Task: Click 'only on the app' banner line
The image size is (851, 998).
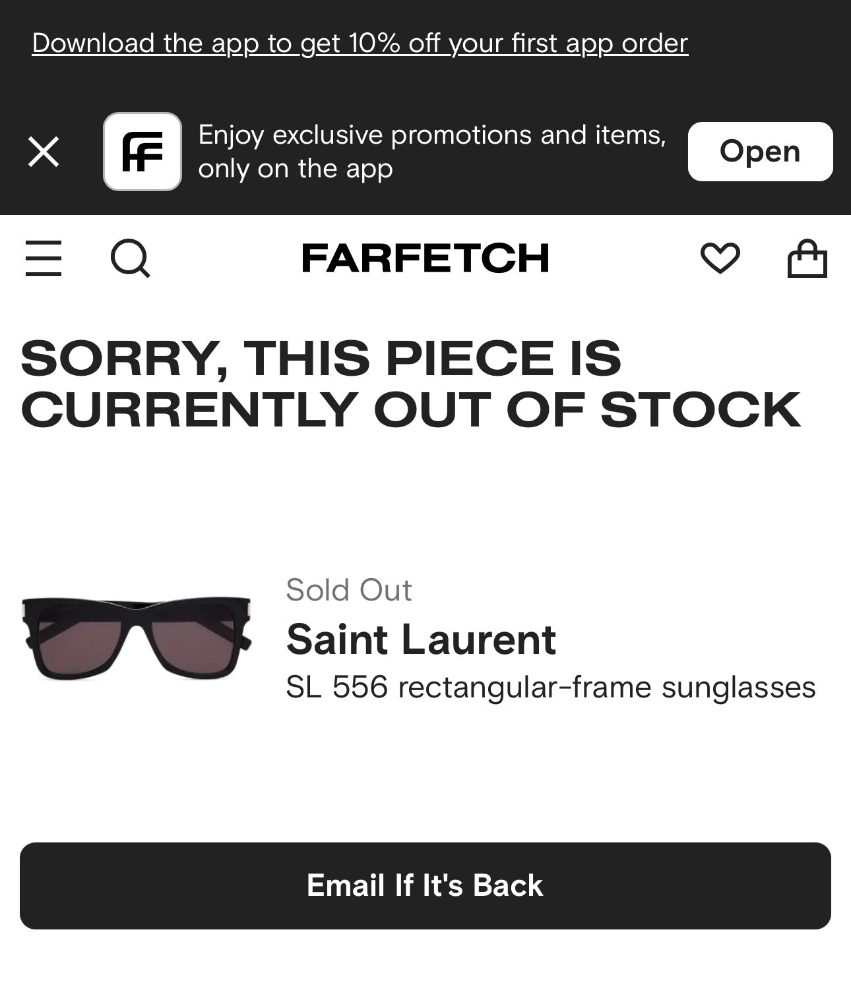Action: coord(296,169)
